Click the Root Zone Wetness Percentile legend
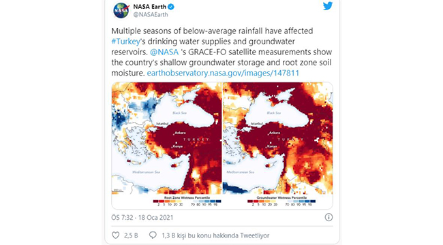 click(187, 201)
